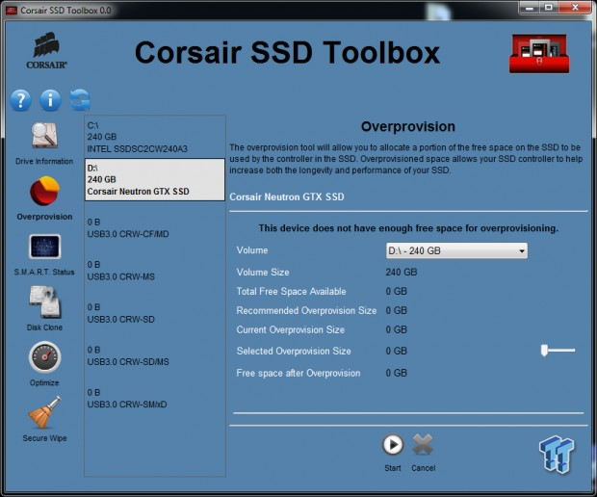
Task: Open Drive Information tool icon
Action: (x=44, y=136)
